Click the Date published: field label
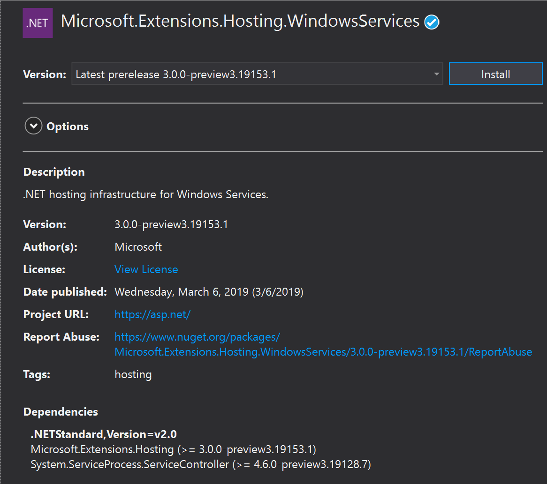Viewport: 547px width, 484px height. [x=65, y=292]
